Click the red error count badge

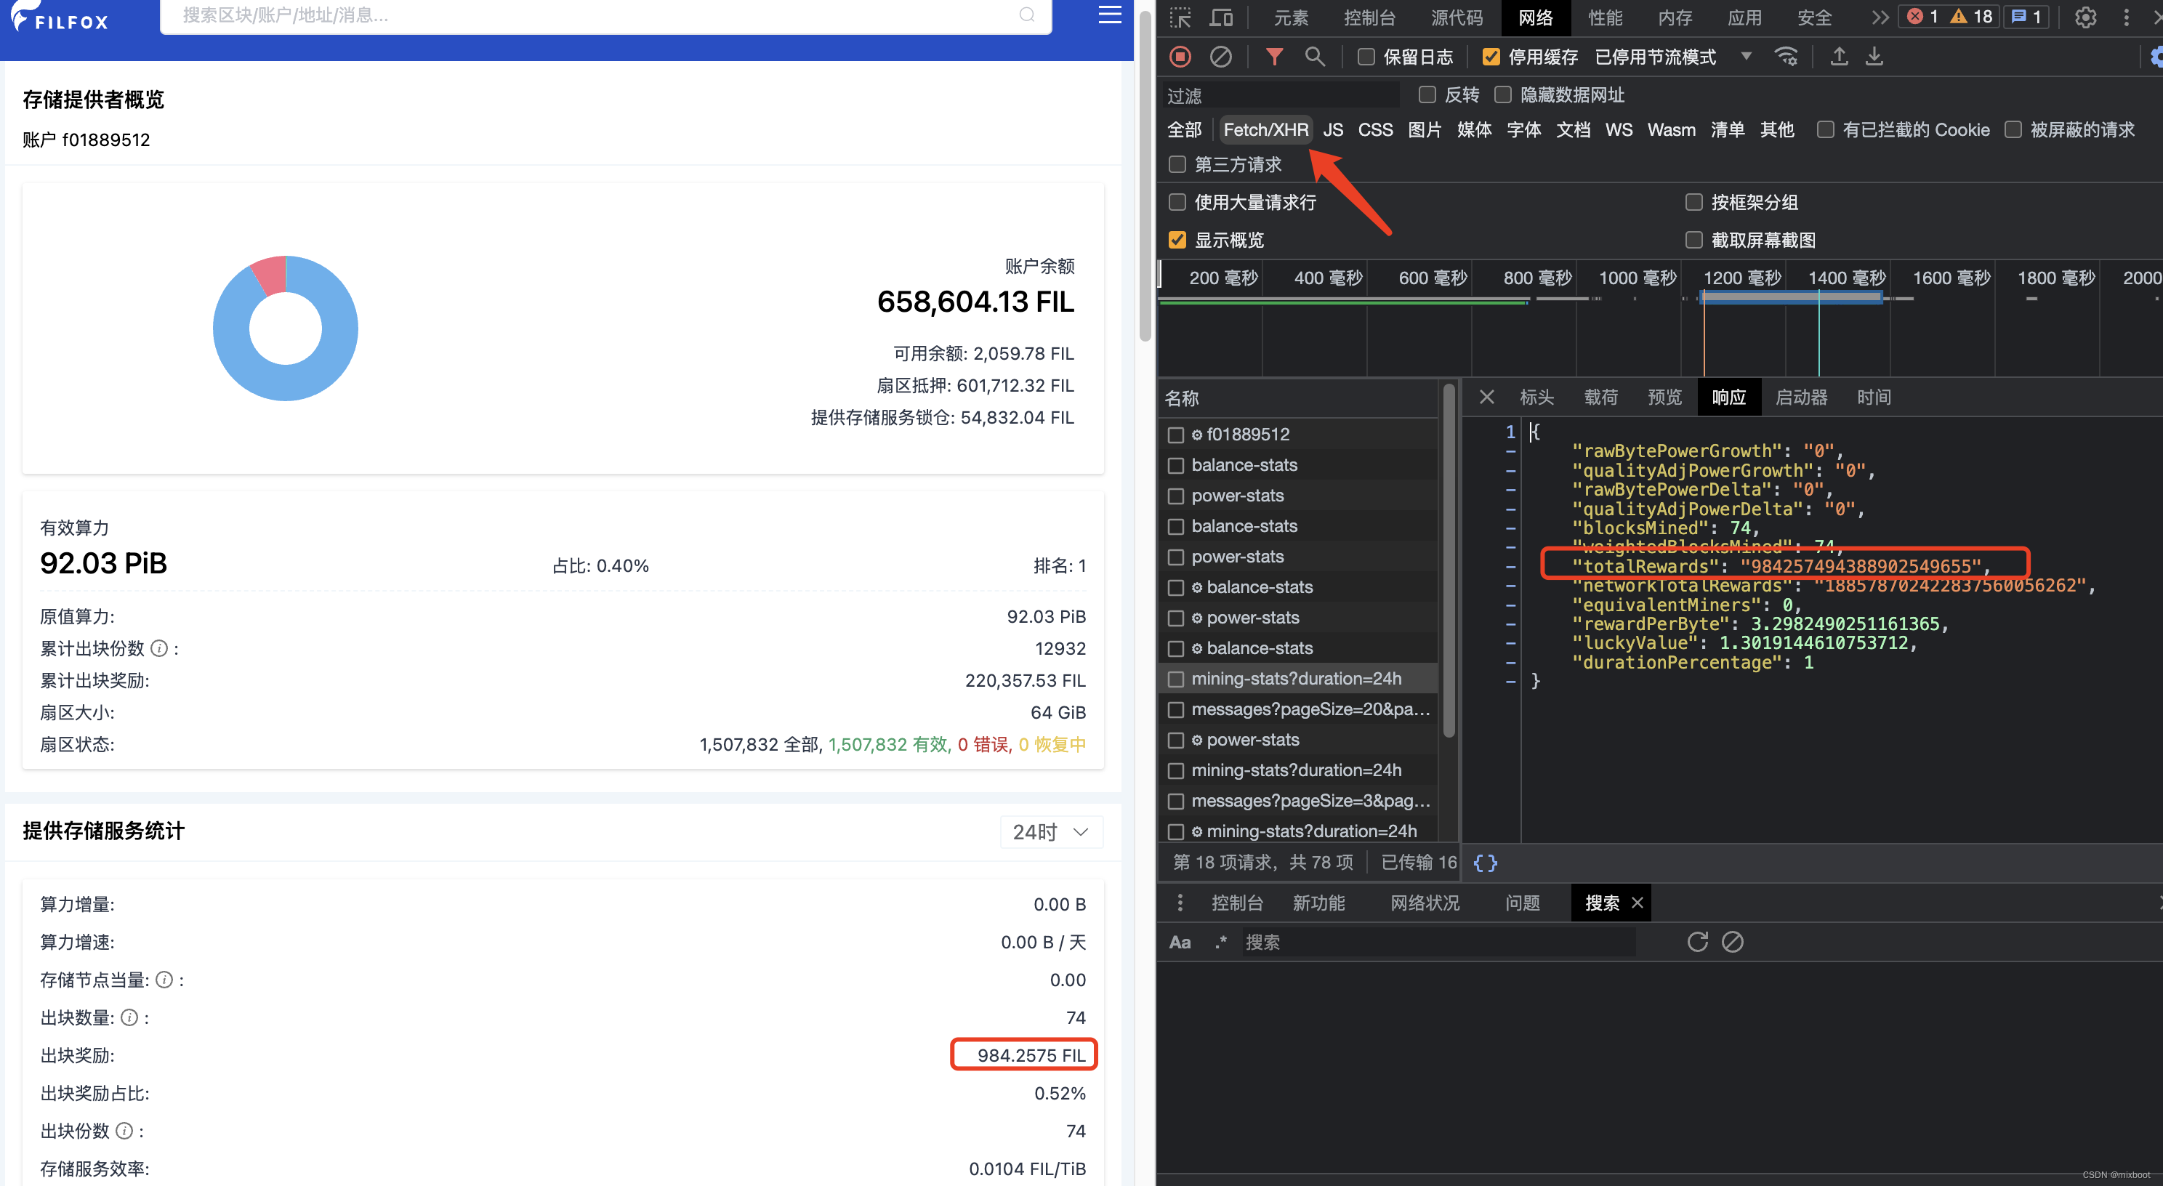click(x=1923, y=17)
